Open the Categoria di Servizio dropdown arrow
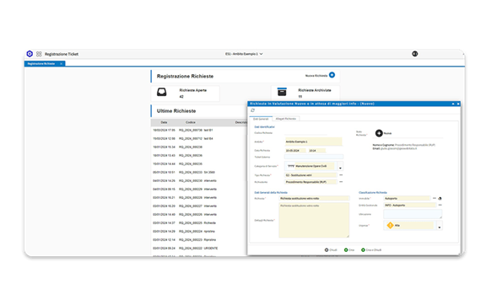The width and height of the screenshot is (486, 305). point(340,167)
